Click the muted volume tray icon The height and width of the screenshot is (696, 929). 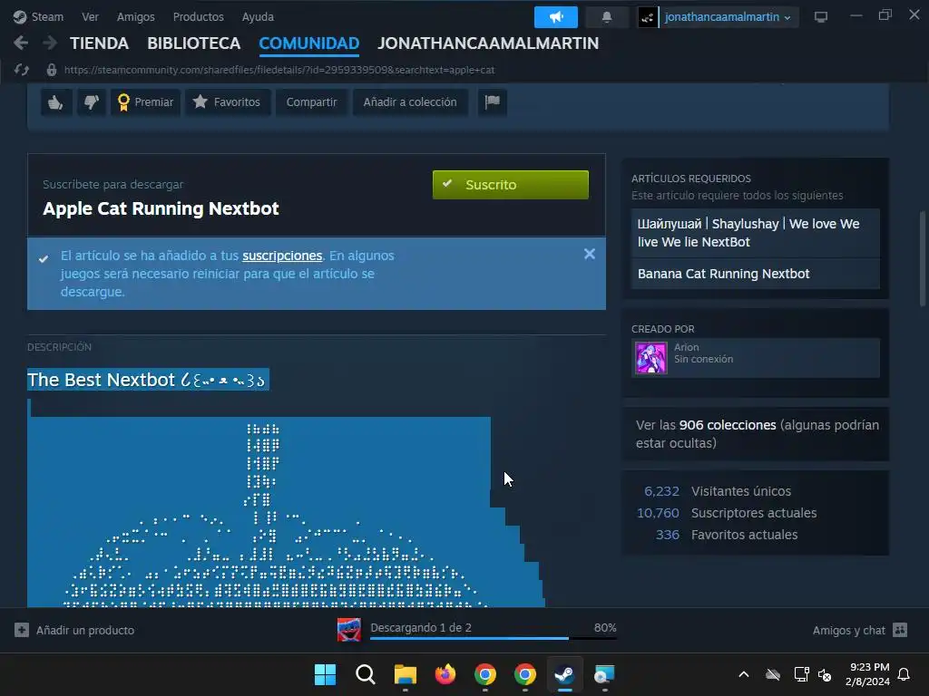click(x=824, y=674)
